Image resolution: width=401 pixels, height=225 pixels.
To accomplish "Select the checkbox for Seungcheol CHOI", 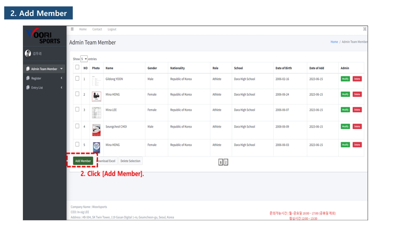I will (x=77, y=126).
